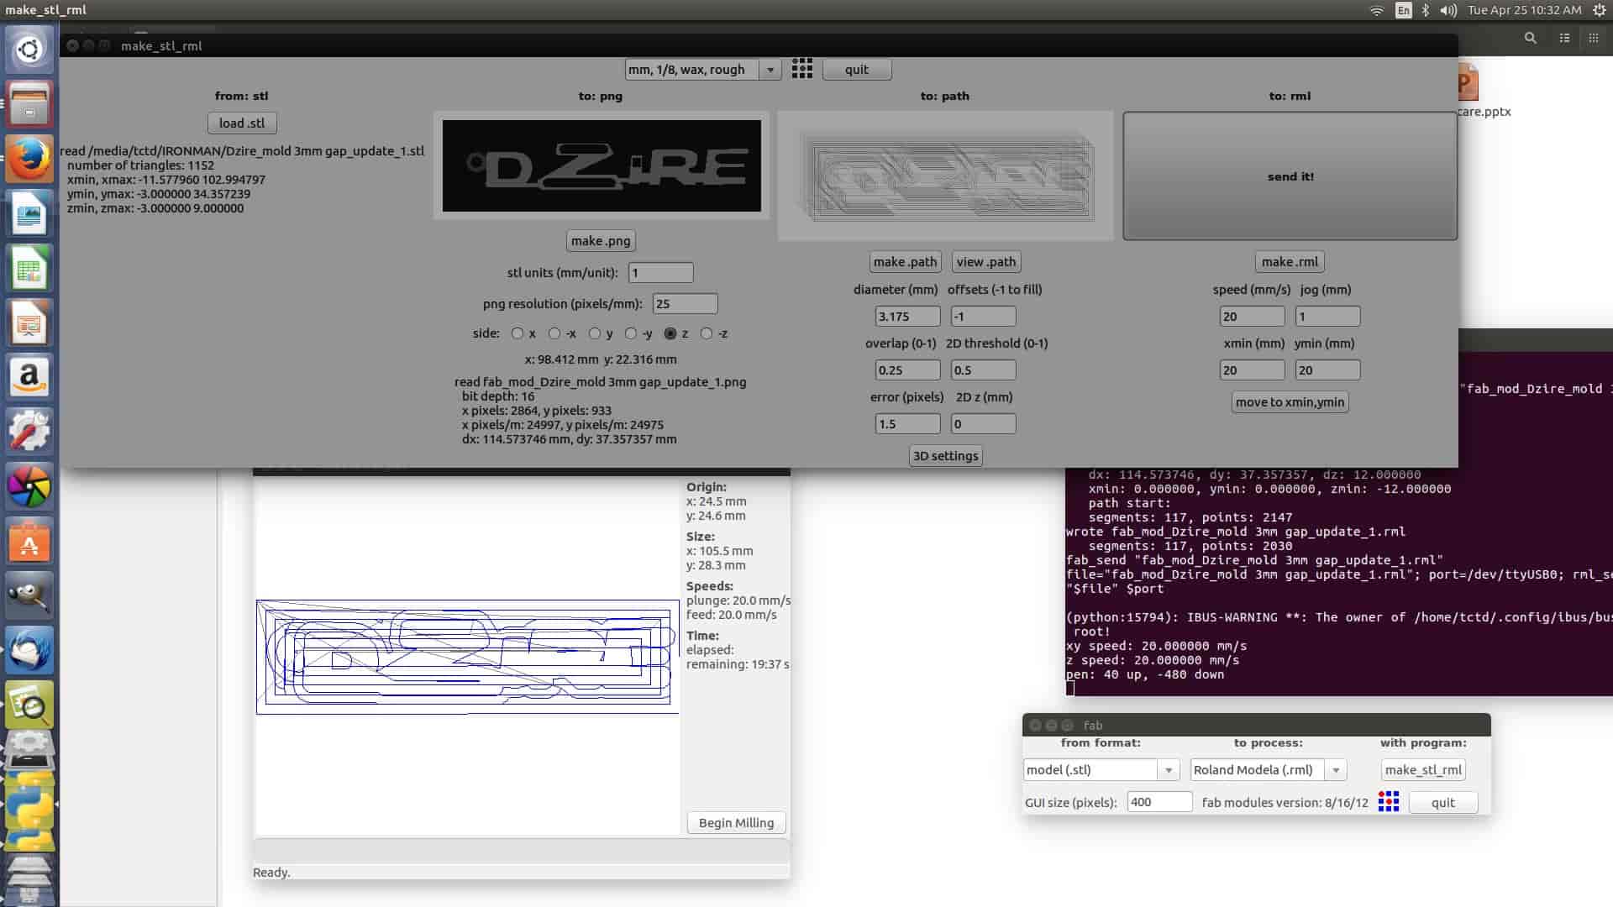Click the load .stl button
1613x907 pixels.
tap(242, 123)
